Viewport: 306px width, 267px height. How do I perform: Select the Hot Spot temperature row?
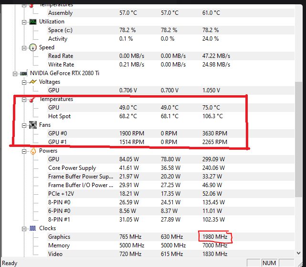(x=171, y=116)
